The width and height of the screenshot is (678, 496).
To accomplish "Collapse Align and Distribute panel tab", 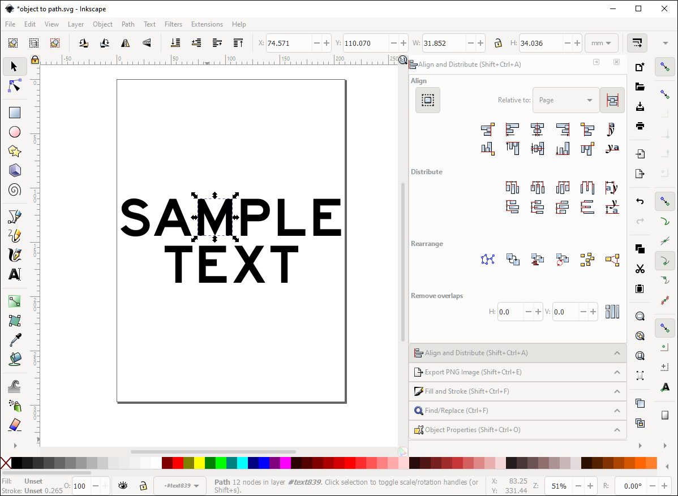I will pos(517,352).
